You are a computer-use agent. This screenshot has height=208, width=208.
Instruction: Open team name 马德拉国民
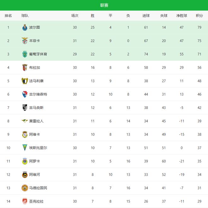38,188
